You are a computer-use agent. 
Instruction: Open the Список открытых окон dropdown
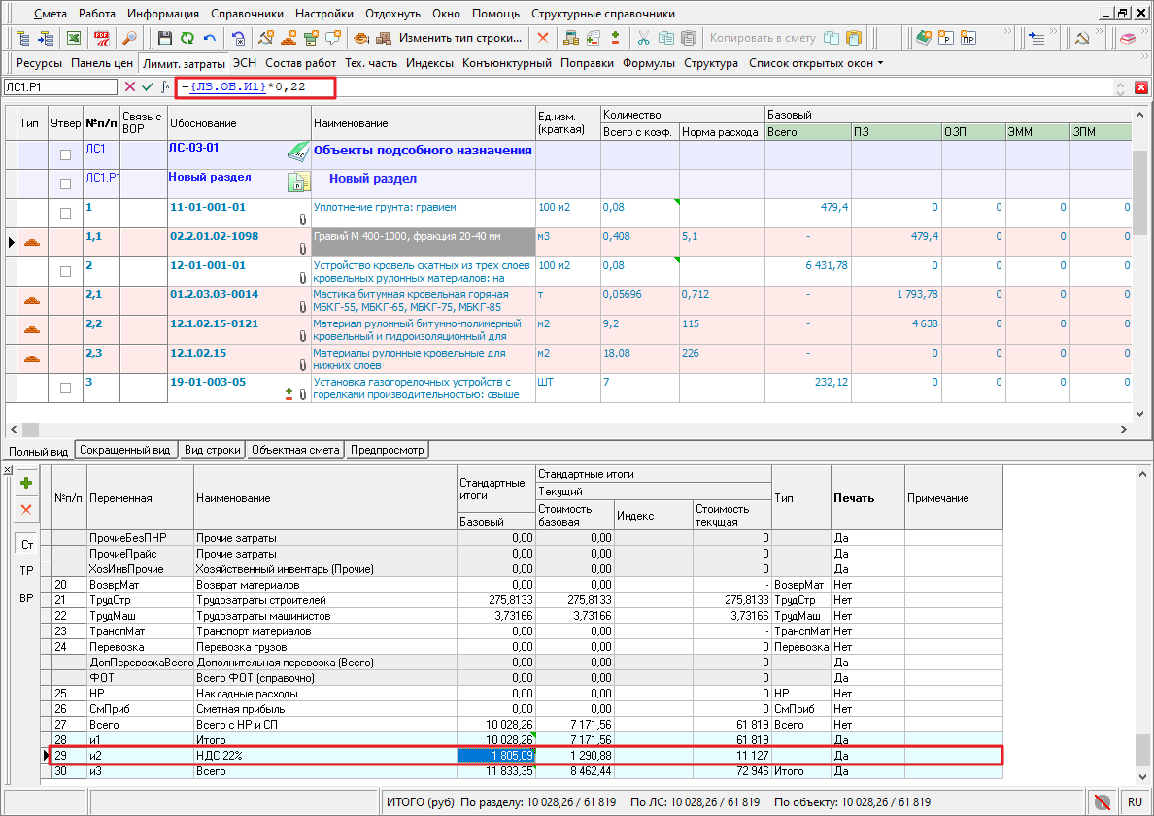[x=816, y=63]
